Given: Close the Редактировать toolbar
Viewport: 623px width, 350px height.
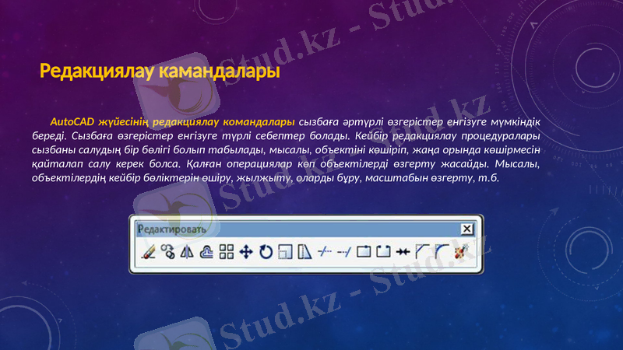Looking at the screenshot, I should (466, 229).
